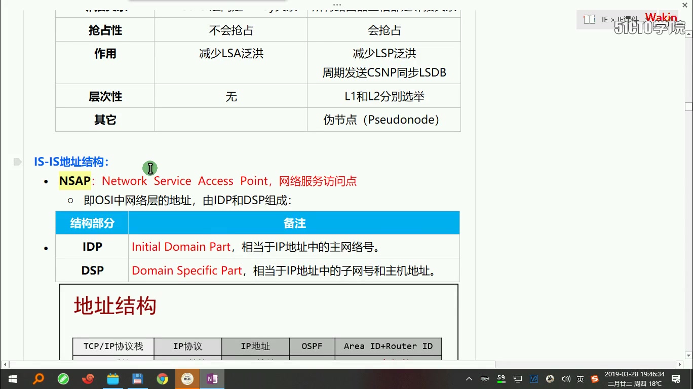The image size is (693, 389).
Task: Open the blue save-disk app in taskbar
Action: 137,379
